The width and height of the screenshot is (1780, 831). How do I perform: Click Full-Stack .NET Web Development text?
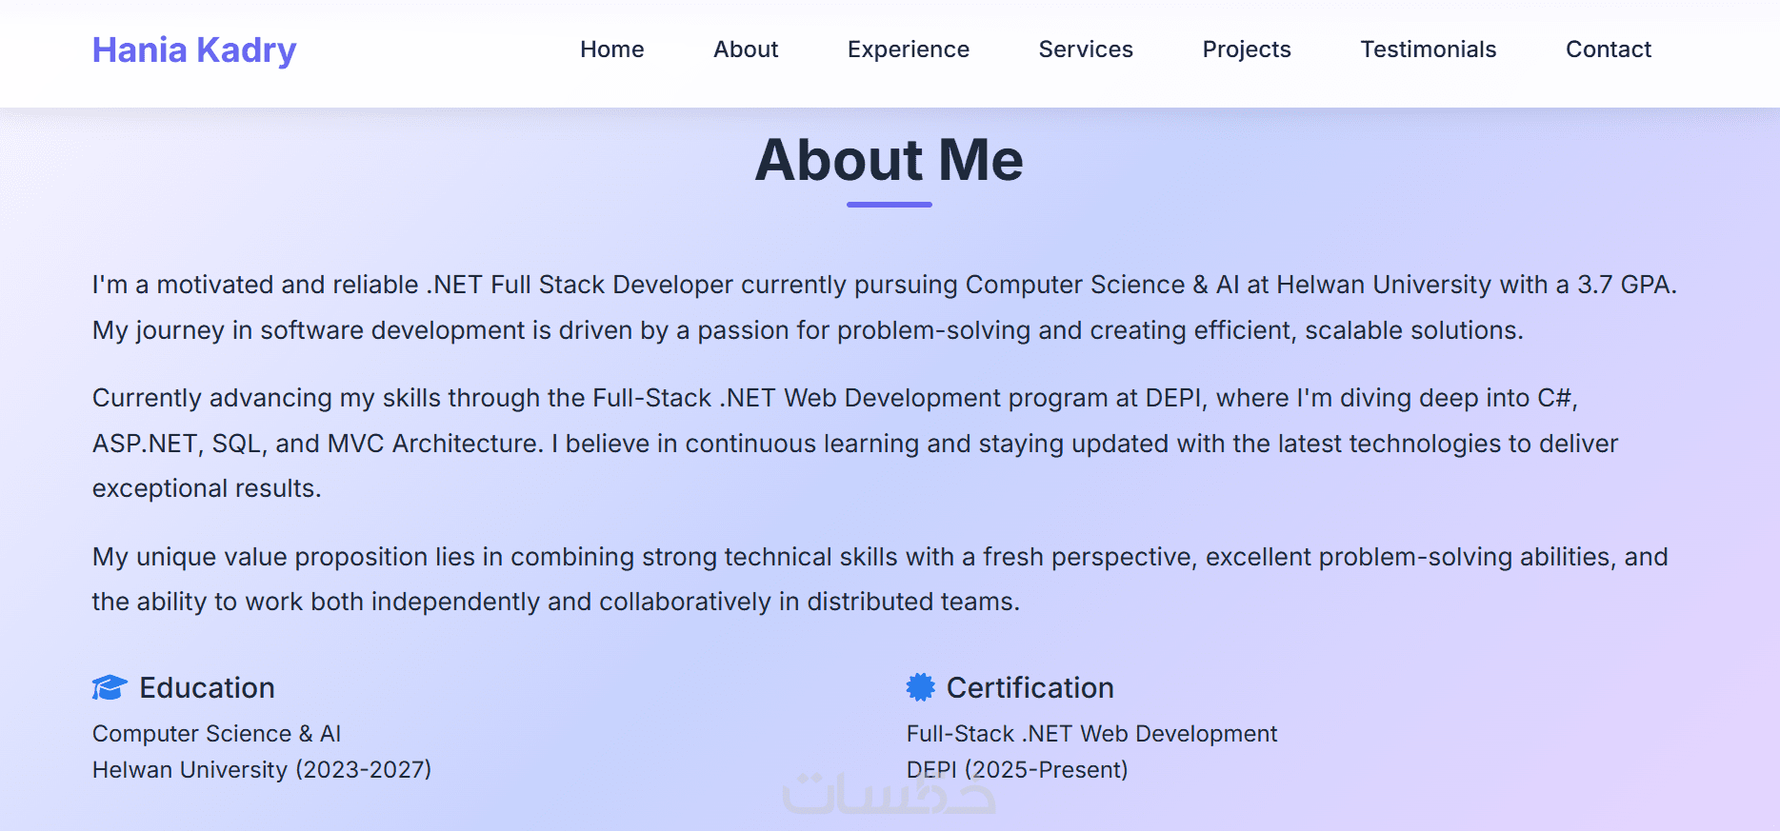pos(1091,734)
